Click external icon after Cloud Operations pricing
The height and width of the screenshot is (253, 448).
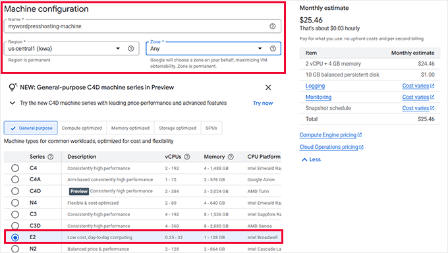click(362, 147)
